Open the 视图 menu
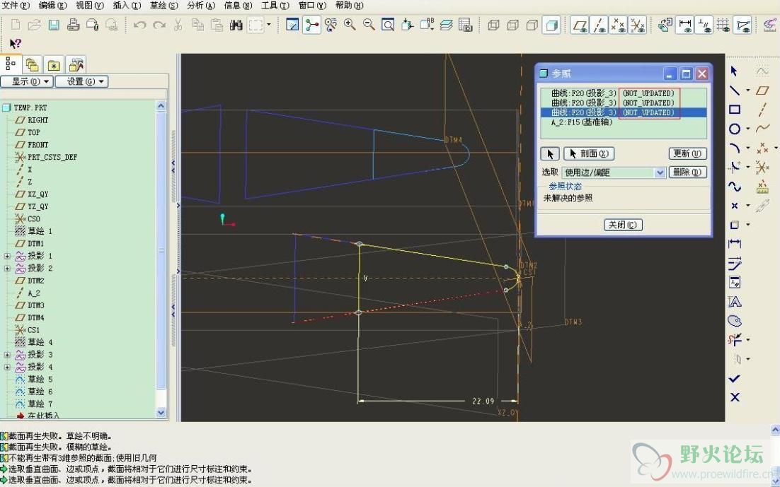This screenshot has height=487, width=780. pos(90,6)
